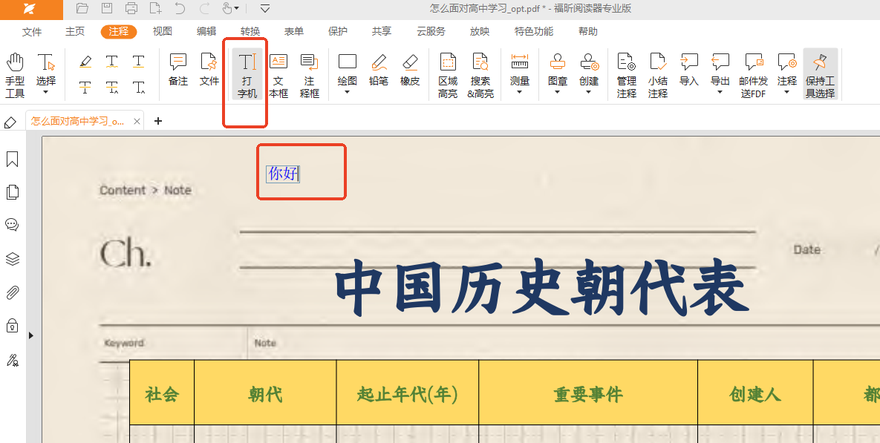This screenshot has width=880, height=443.
Task: Open the Protect (保护) ribbon tab
Action: (338, 31)
